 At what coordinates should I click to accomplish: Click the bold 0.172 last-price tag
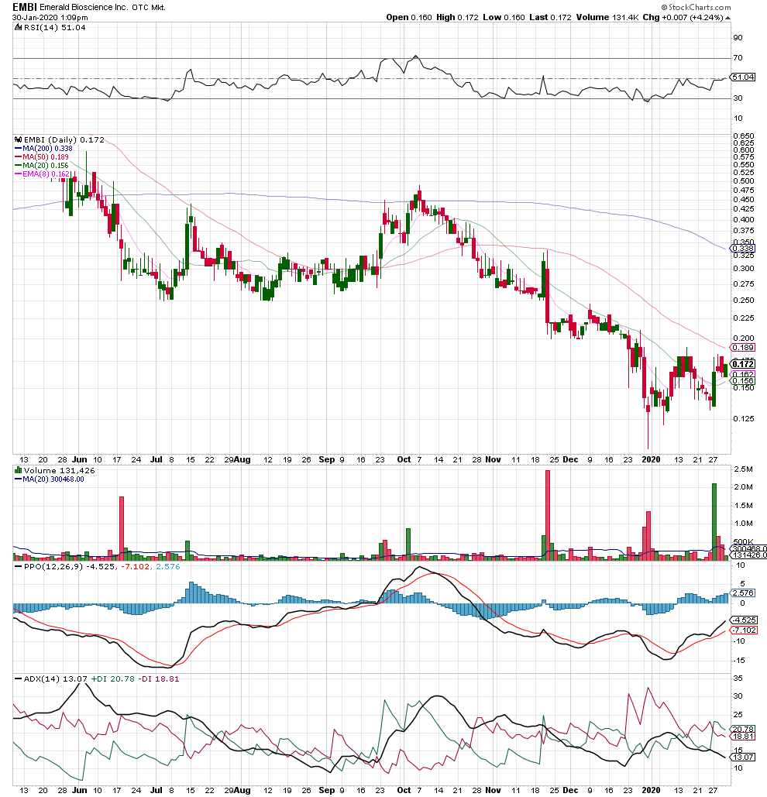743,364
